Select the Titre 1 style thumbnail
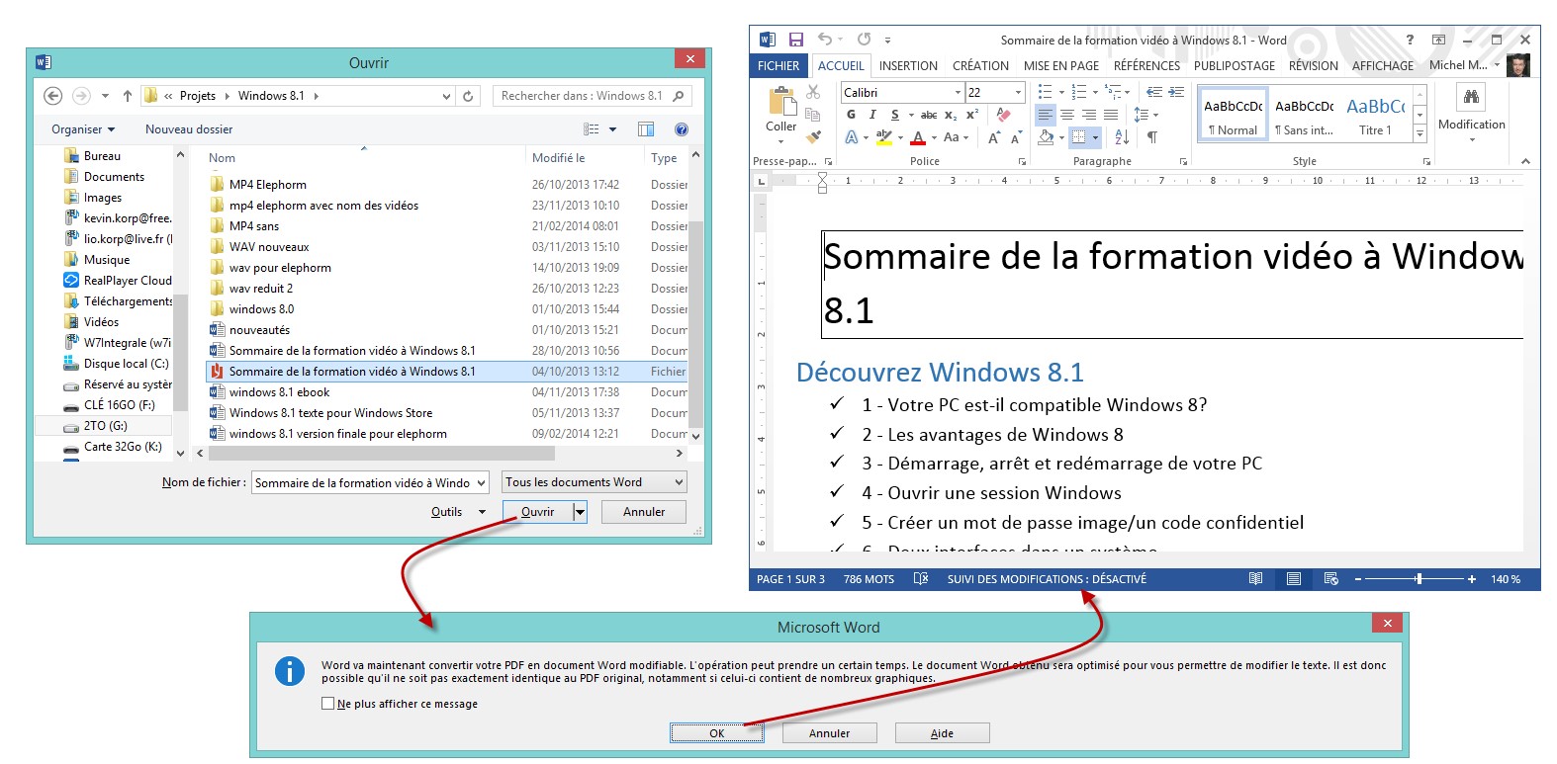Image resolution: width=1557 pixels, height=764 pixels. coord(1375,115)
